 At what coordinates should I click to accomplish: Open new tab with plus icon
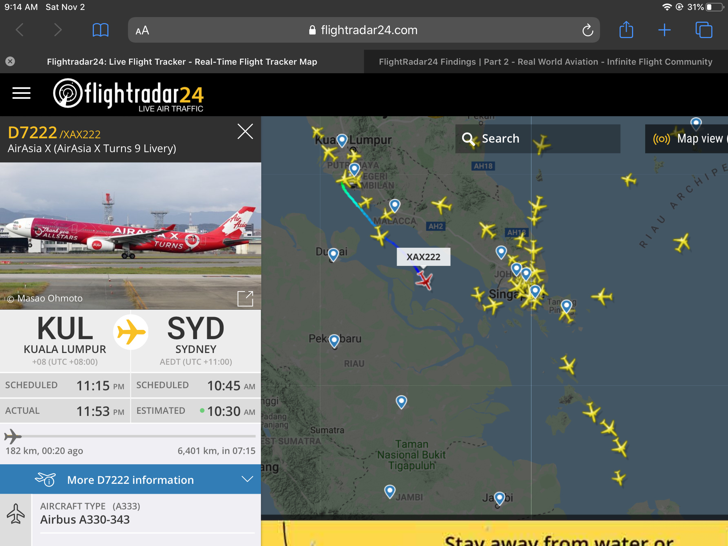[664, 30]
